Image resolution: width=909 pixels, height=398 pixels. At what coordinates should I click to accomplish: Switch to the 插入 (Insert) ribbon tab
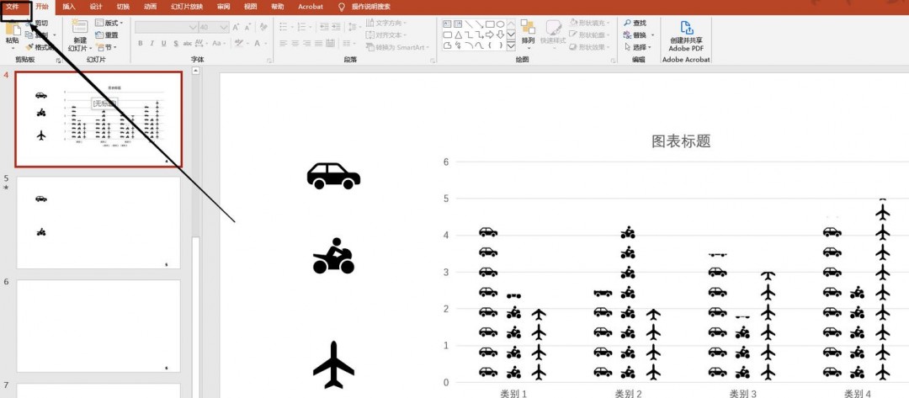69,7
